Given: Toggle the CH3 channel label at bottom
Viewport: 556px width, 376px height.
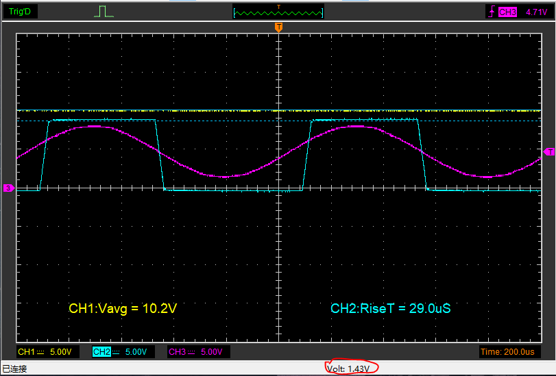Looking at the screenshot, I should coord(177,352).
